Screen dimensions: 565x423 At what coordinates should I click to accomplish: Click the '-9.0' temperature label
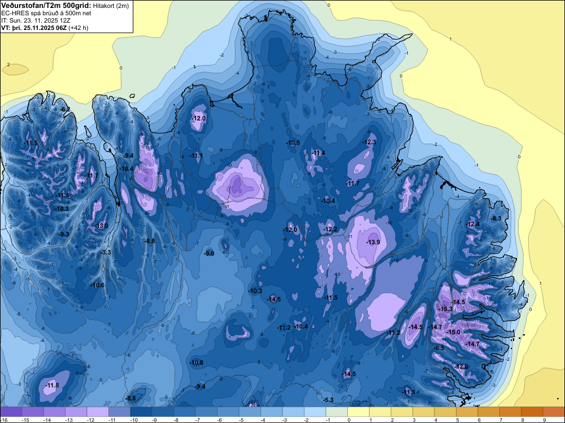click(x=209, y=253)
